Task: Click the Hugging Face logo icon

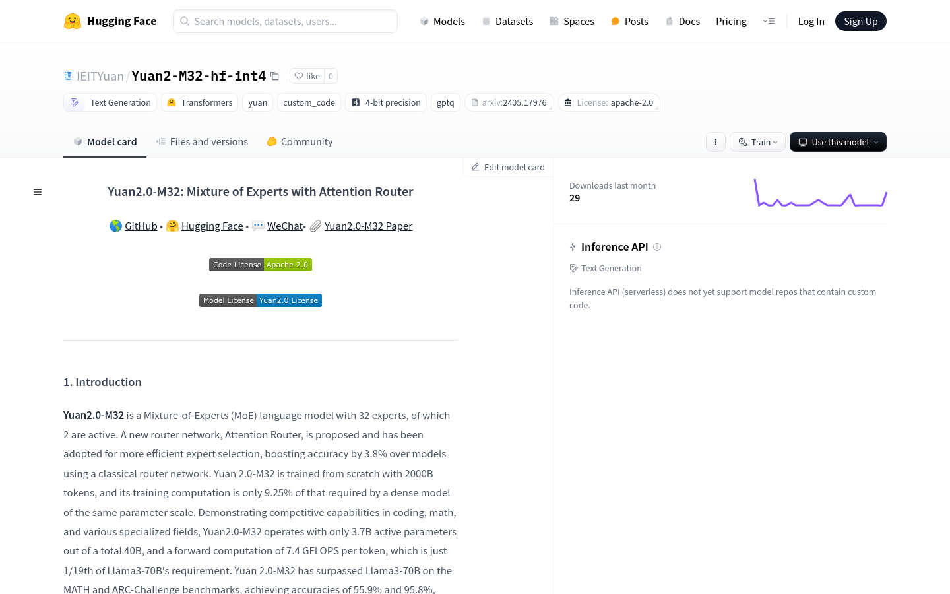Action: 73,21
